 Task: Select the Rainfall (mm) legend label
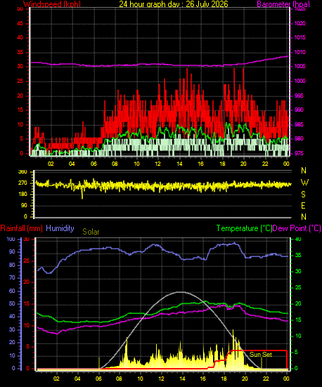coord(22,228)
